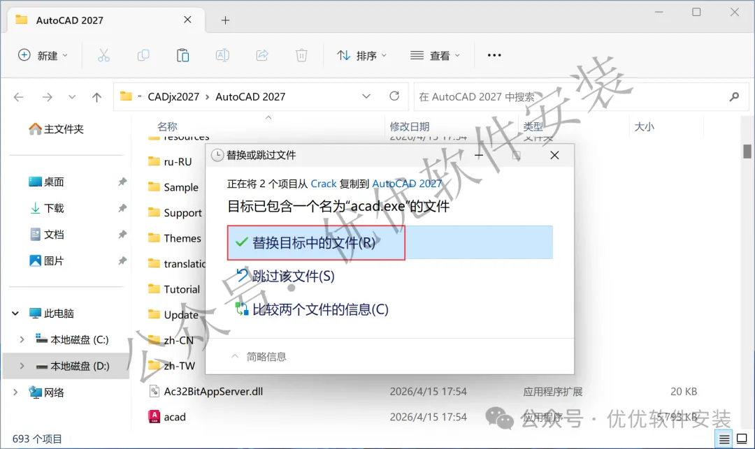The width and height of the screenshot is (755, 449).
Task: Click the Paste clipboard icon
Action: 183,55
